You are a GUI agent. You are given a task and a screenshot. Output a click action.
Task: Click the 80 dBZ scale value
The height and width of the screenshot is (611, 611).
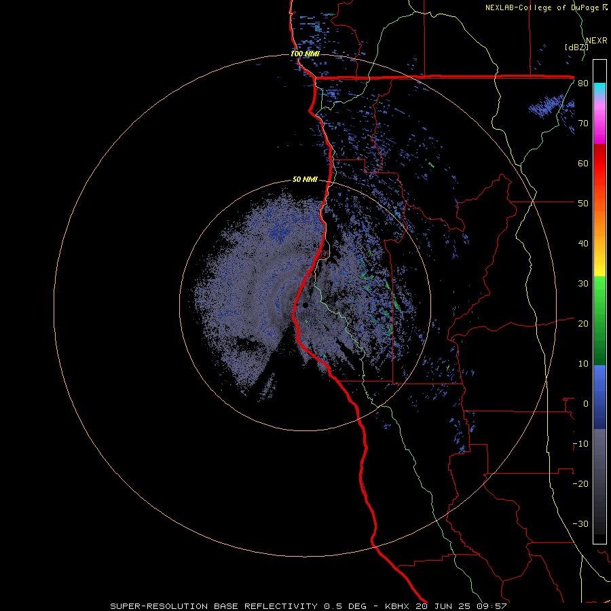click(x=583, y=84)
